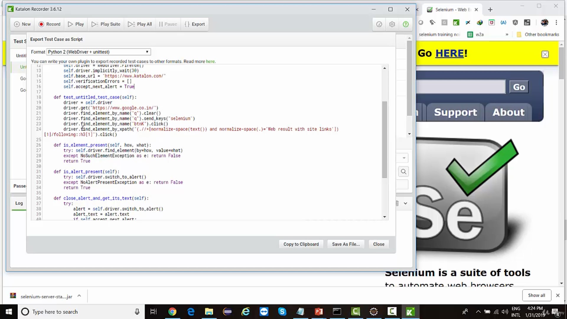Open Eclipse from the taskbar
567x319 pixels.
[227, 312]
